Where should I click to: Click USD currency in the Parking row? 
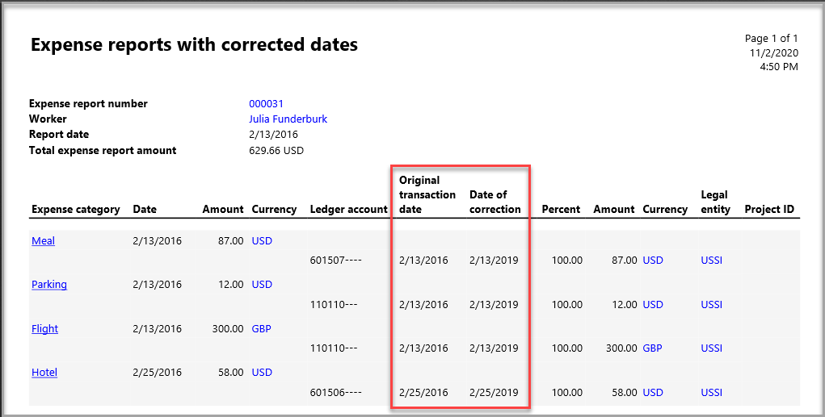pyautogui.click(x=262, y=285)
